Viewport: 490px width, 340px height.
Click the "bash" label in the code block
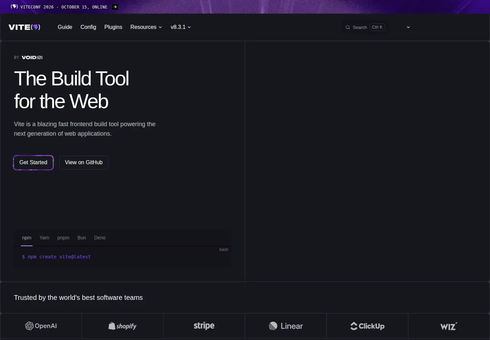tap(224, 250)
